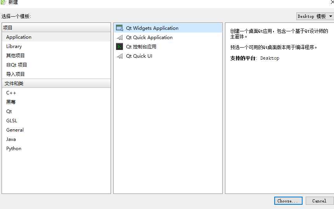Click the 文件和类 section header

56,83
